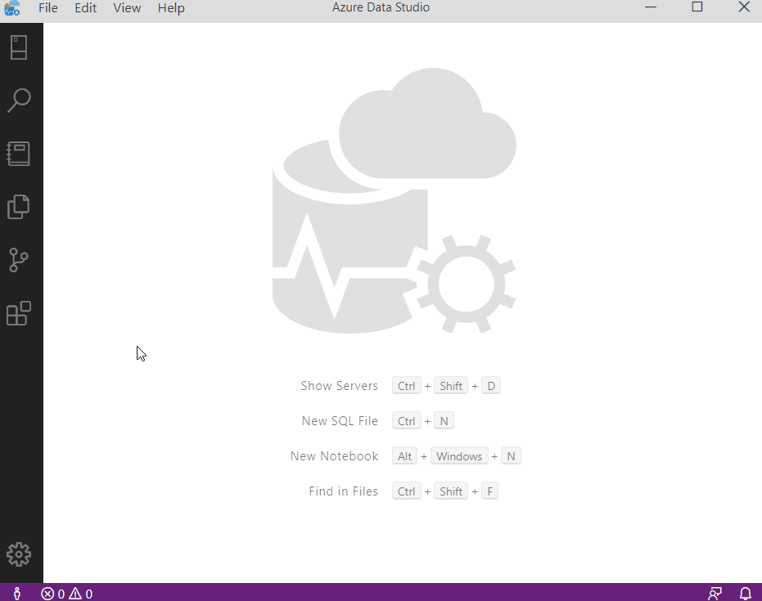This screenshot has width=762, height=601.
Task: Open the Search view in sidebar
Action: [x=19, y=101]
